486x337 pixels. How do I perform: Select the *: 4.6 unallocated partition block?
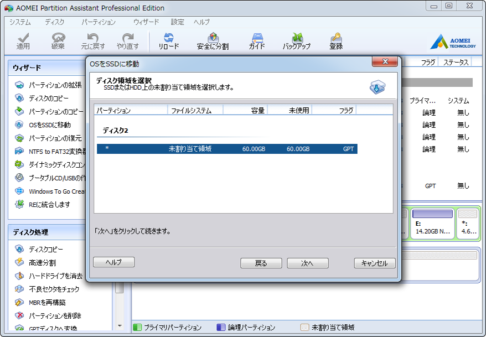[x=468, y=224]
